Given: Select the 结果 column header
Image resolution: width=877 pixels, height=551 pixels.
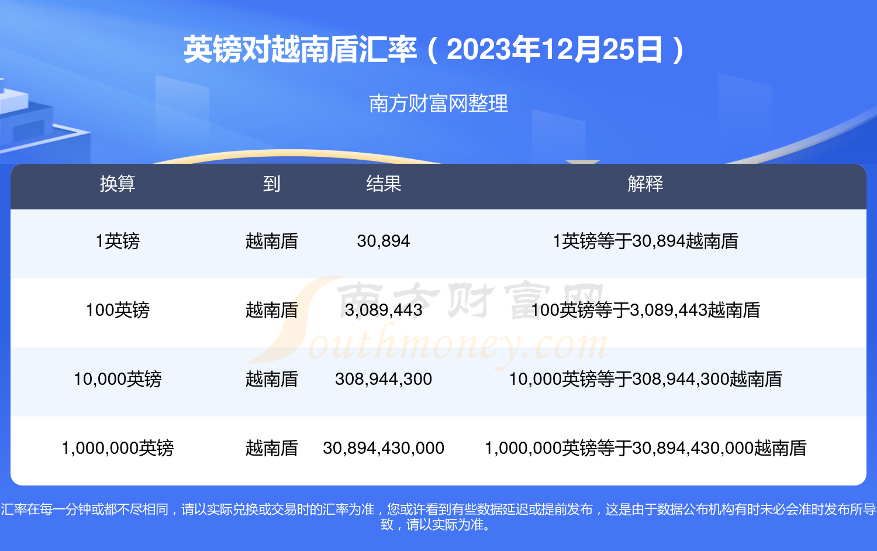Looking at the screenshot, I should (x=384, y=184).
